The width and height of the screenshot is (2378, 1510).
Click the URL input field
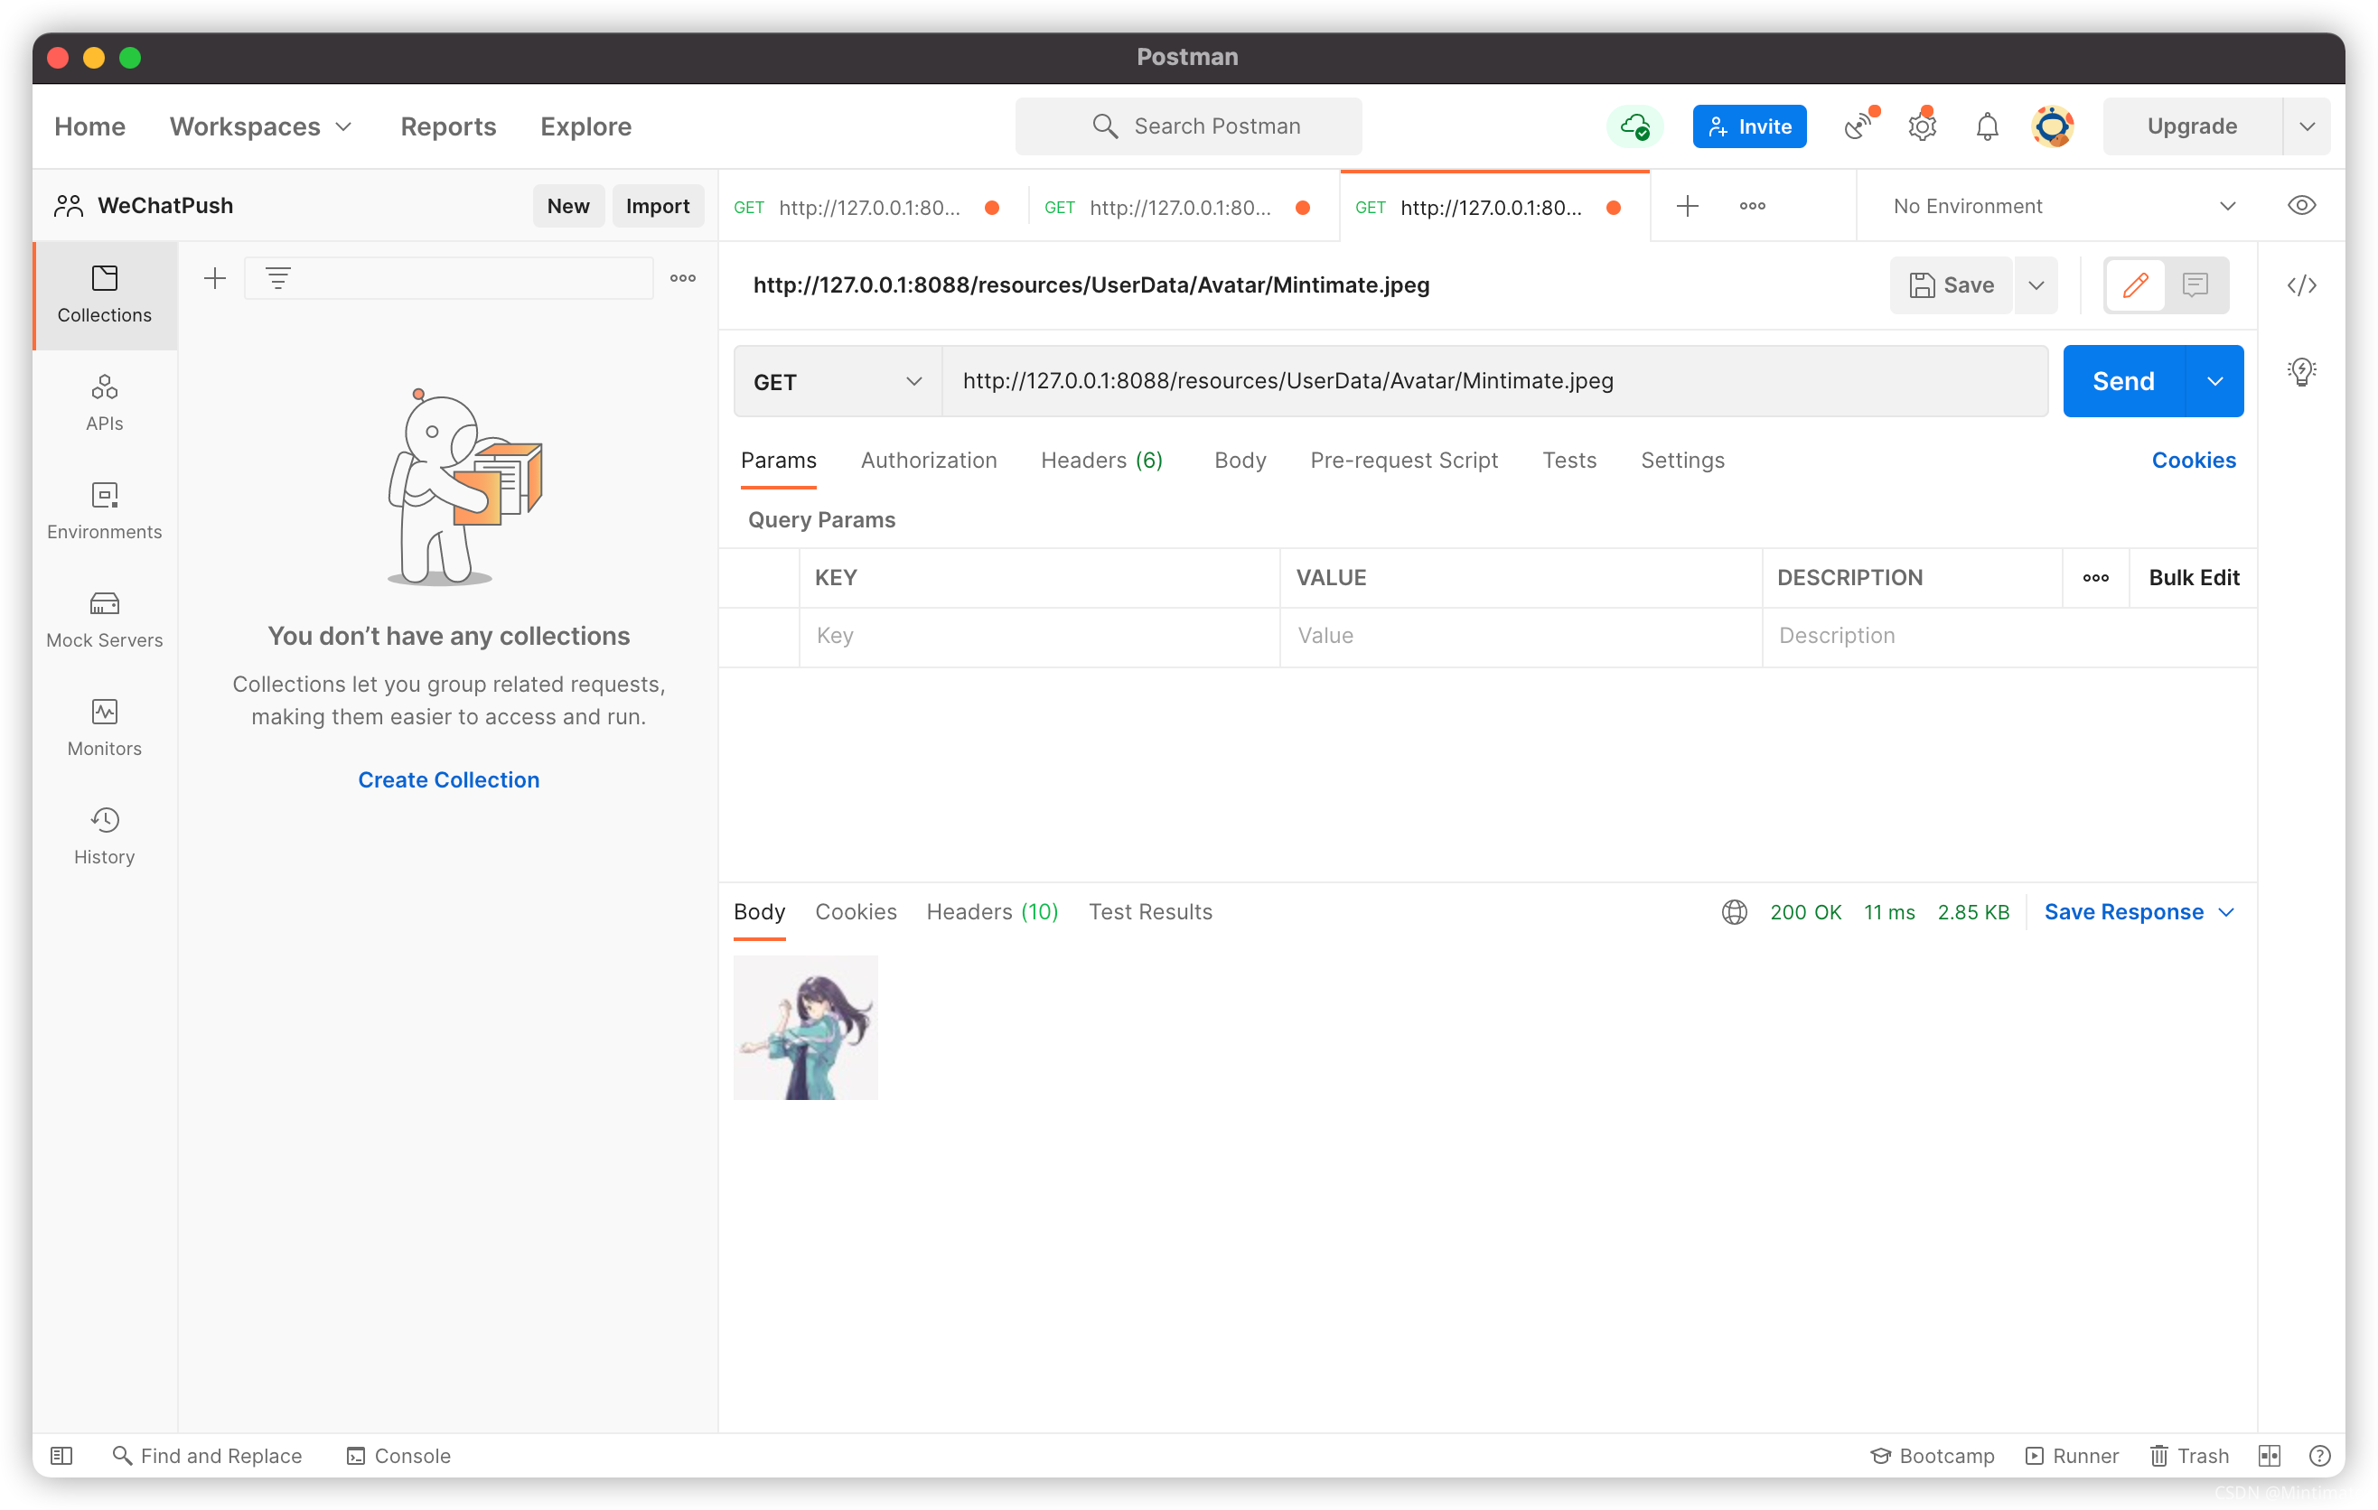pos(1494,379)
